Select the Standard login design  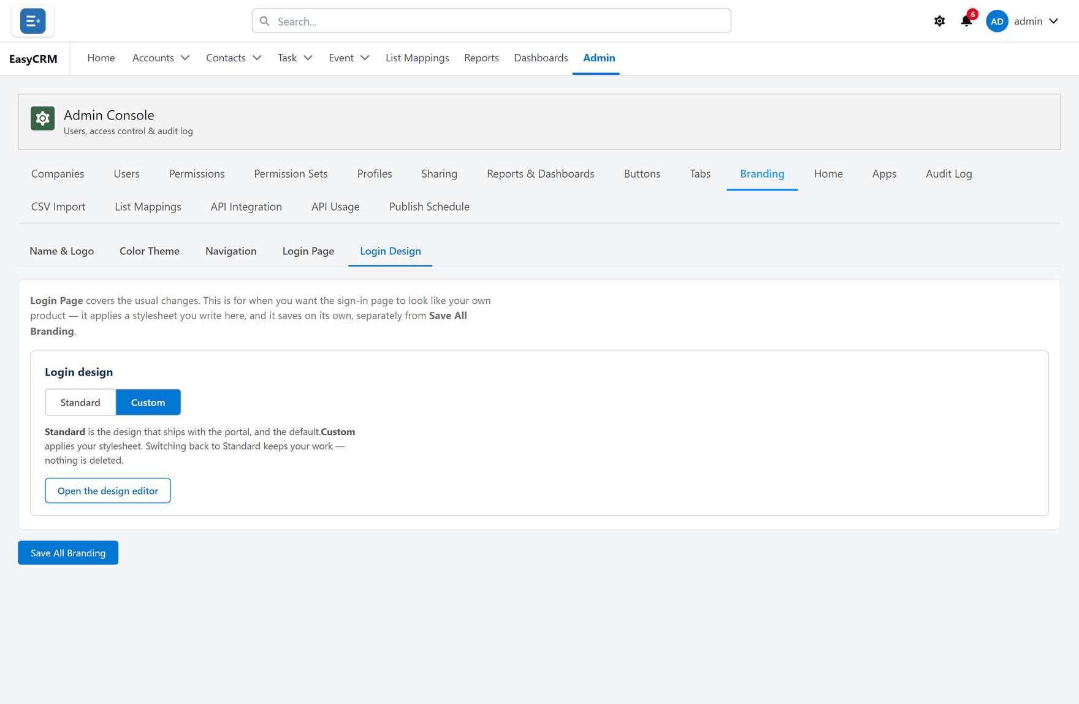pyautogui.click(x=80, y=403)
